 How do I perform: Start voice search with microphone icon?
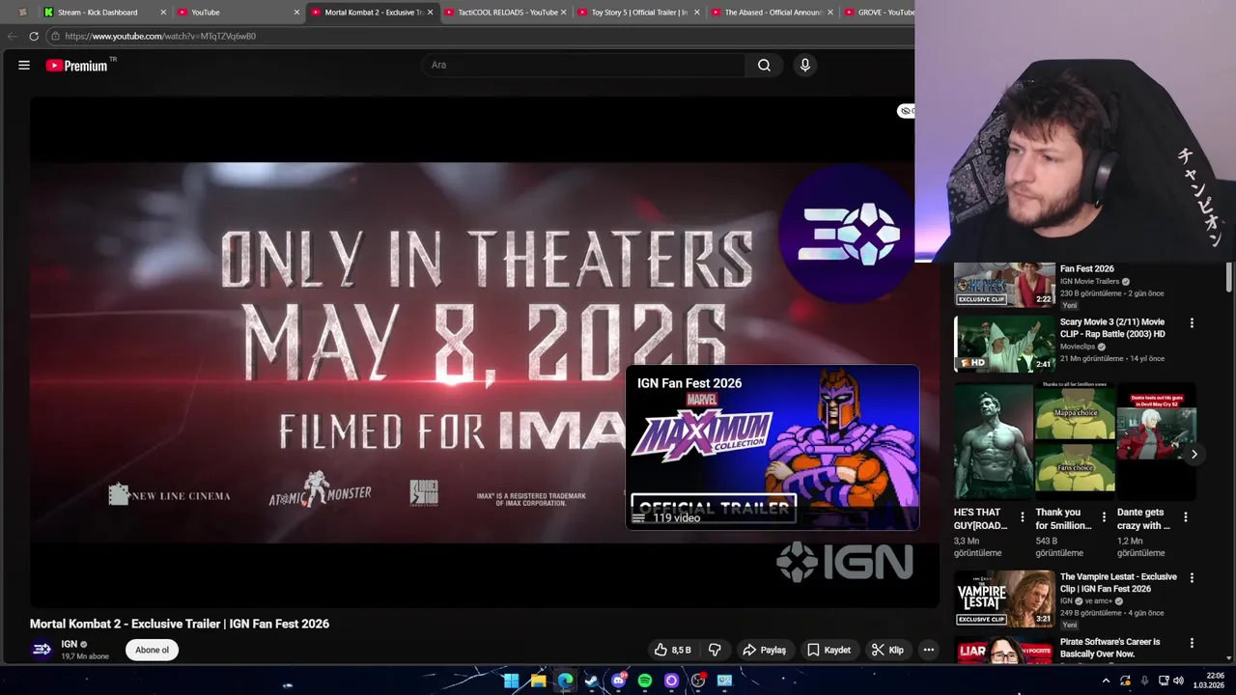click(x=804, y=65)
